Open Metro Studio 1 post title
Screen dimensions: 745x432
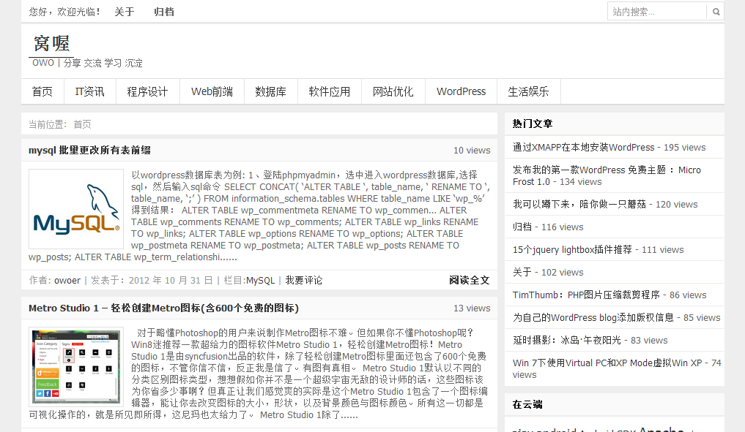pos(163,308)
